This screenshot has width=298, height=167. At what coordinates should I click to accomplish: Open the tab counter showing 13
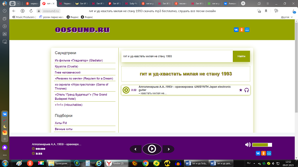click(x=12, y=3)
